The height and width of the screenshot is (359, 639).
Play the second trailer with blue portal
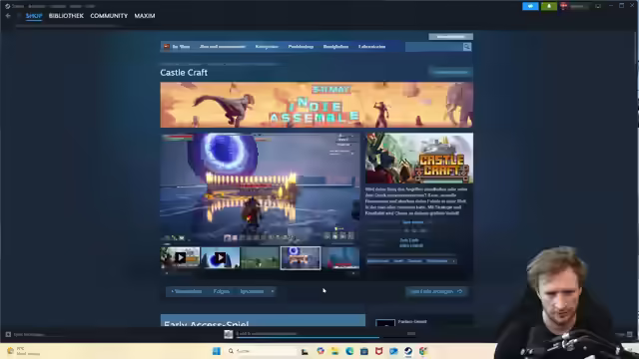pyautogui.click(x=220, y=257)
